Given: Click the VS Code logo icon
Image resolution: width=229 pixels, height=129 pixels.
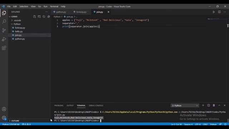Looking at the screenshot, I should pos(3,6).
